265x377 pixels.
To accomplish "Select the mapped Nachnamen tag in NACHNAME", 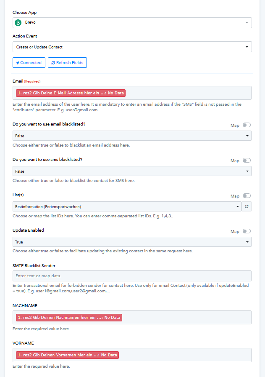I will point(69,317).
